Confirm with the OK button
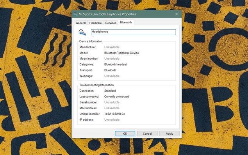The width and height of the screenshot is (248, 155). 125,134
